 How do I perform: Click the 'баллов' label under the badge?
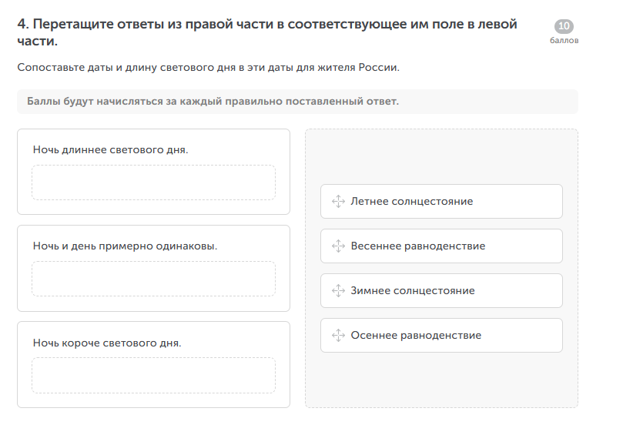pyautogui.click(x=564, y=41)
